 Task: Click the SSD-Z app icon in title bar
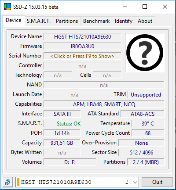[7, 7]
